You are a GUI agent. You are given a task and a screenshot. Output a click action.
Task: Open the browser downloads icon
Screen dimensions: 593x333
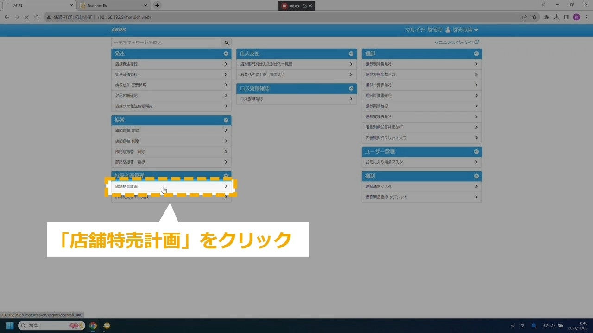(556, 17)
